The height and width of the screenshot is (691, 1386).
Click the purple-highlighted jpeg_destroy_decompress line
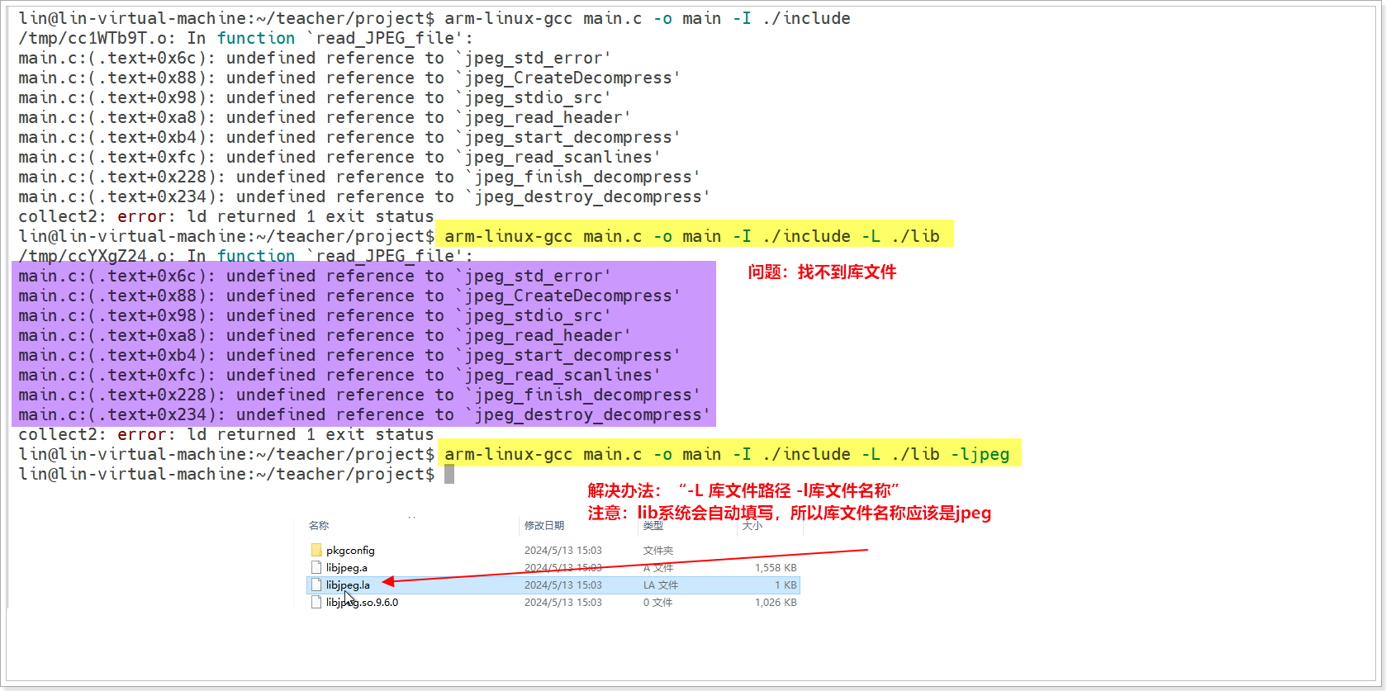click(364, 414)
